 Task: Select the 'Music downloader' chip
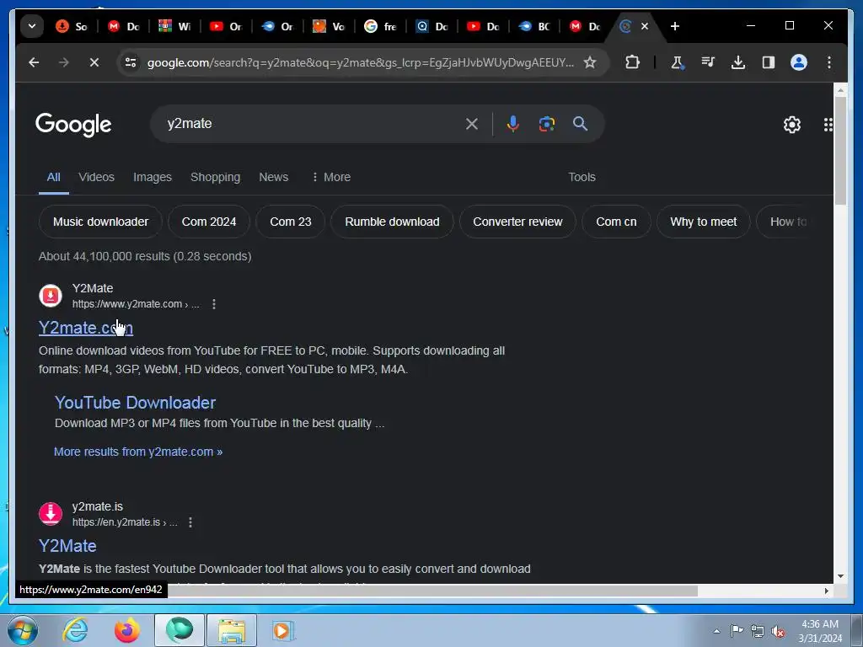[x=101, y=222]
